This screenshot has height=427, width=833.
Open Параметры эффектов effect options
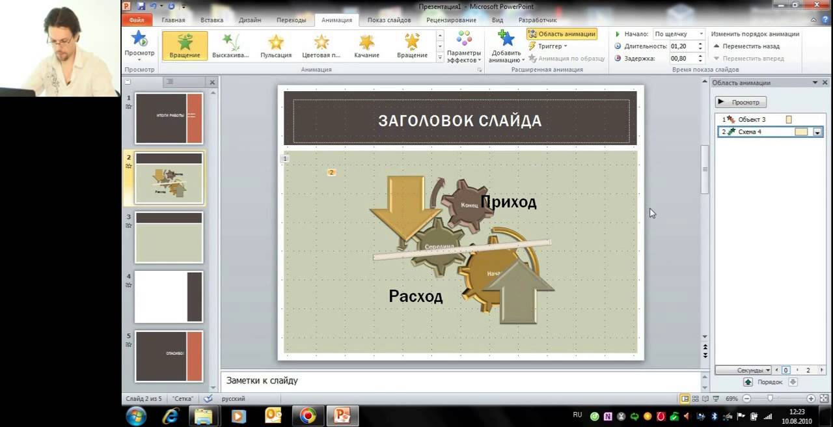464,47
